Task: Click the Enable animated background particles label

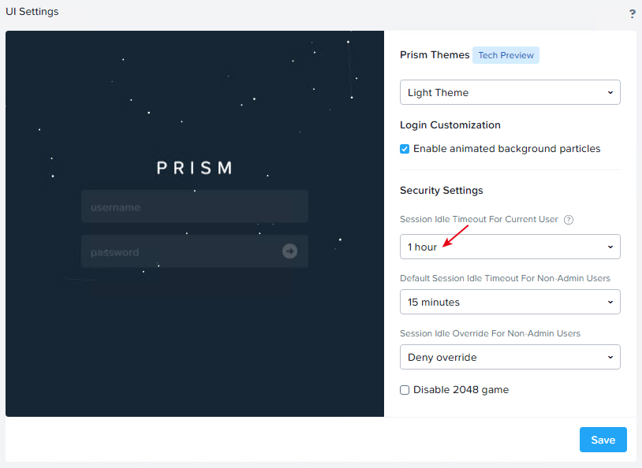Action: coord(506,148)
